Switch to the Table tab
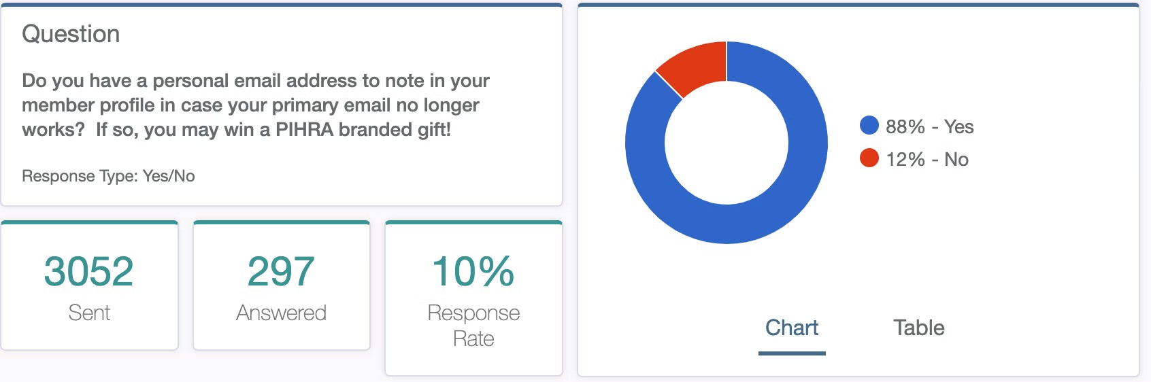 918,328
